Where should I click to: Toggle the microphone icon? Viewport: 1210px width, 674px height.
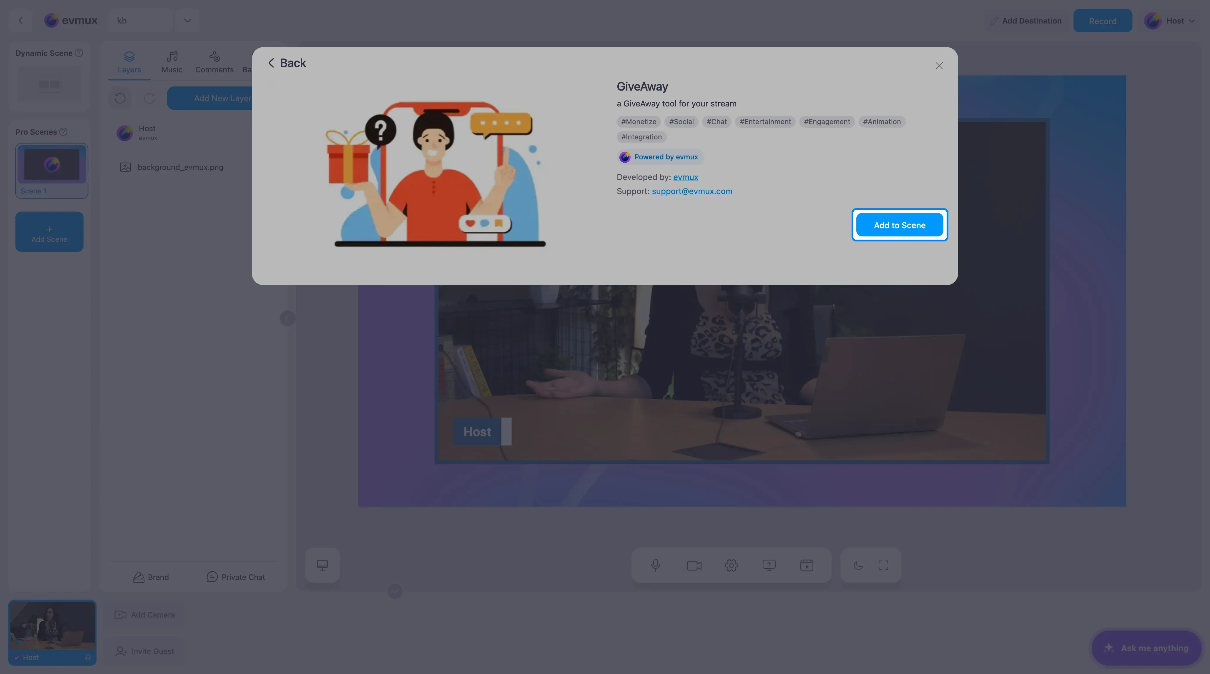pyautogui.click(x=656, y=565)
